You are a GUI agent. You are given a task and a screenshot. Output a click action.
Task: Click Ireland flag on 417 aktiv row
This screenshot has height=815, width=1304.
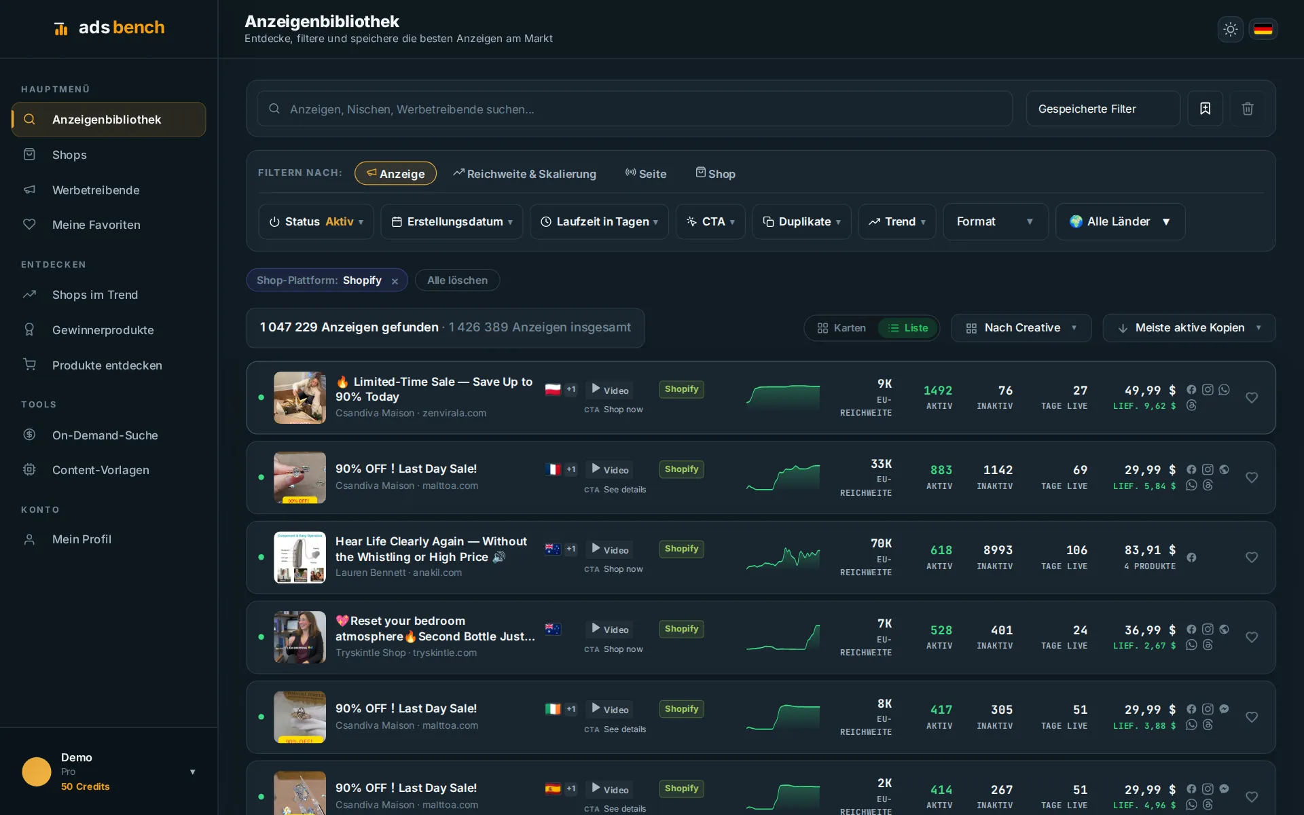(553, 709)
